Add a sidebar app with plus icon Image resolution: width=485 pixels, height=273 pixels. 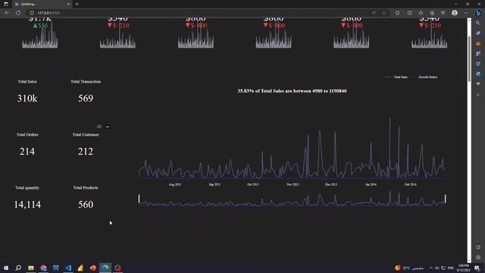[478, 95]
